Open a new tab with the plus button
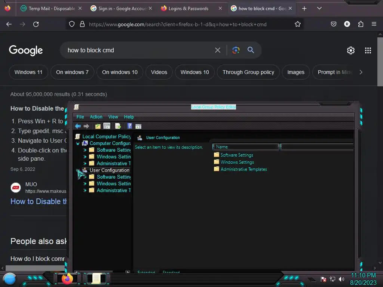This screenshot has width=383, height=287. pyautogui.click(x=304, y=9)
